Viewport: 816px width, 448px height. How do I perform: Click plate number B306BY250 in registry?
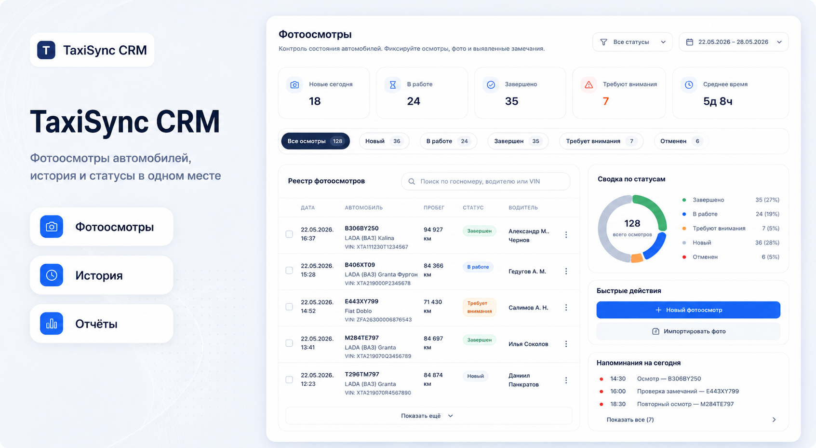click(x=361, y=228)
